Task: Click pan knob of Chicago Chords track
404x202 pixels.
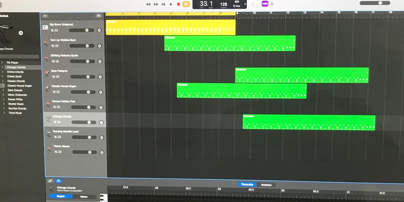Action: (x=101, y=122)
